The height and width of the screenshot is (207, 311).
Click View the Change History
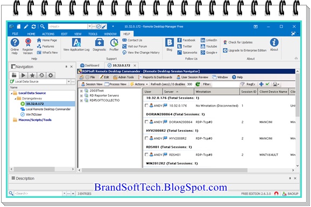[141, 53]
